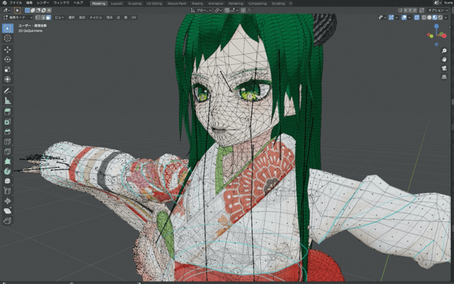This screenshot has height=284, width=454.
Task: Open the Edit menu
Action: pyautogui.click(x=29, y=3)
